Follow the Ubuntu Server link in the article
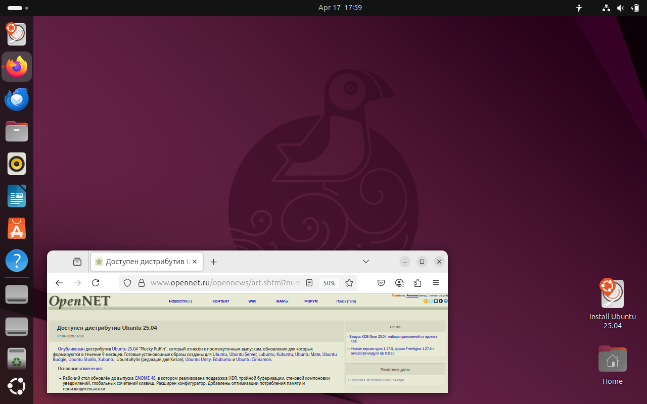 pyautogui.click(x=243, y=355)
